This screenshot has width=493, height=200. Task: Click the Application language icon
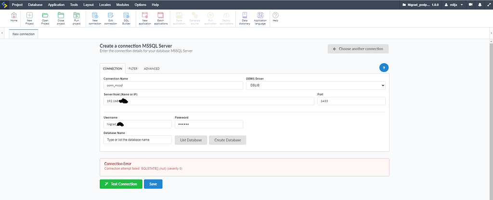(x=260, y=17)
